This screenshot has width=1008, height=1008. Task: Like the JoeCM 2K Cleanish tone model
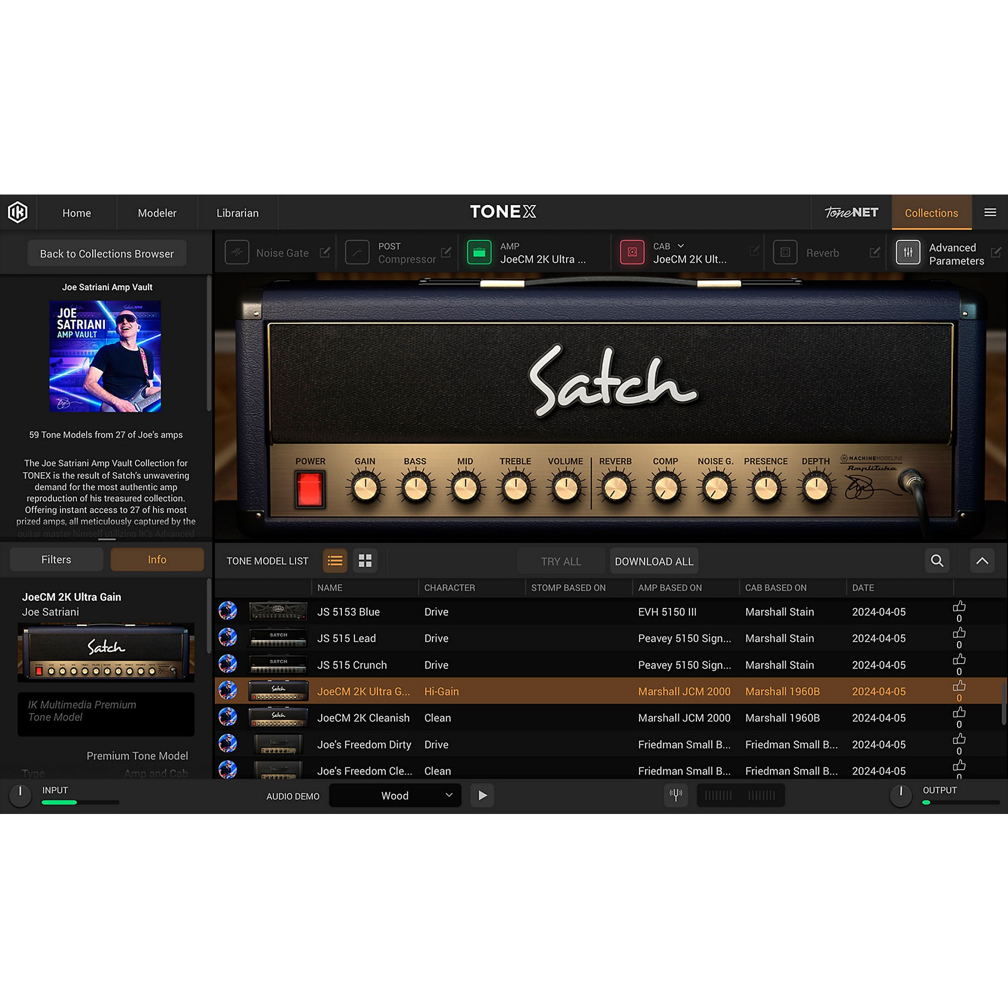(x=959, y=712)
